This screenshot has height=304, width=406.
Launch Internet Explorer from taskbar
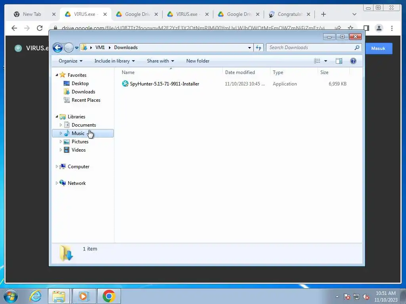[x=35, y=296]
